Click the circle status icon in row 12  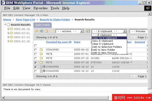click(x=44, y=66)
